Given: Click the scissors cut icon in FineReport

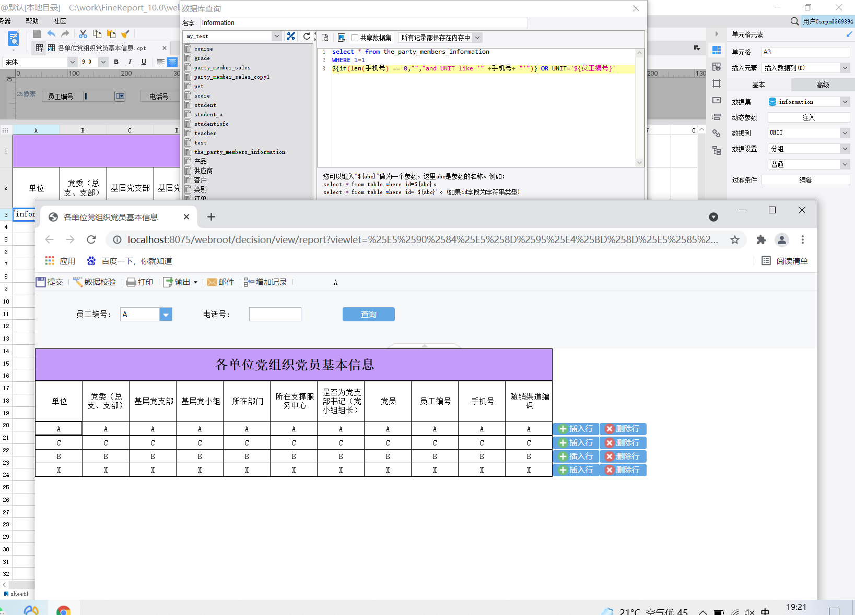Looking at the screenshot, I should tap(83, 34).
